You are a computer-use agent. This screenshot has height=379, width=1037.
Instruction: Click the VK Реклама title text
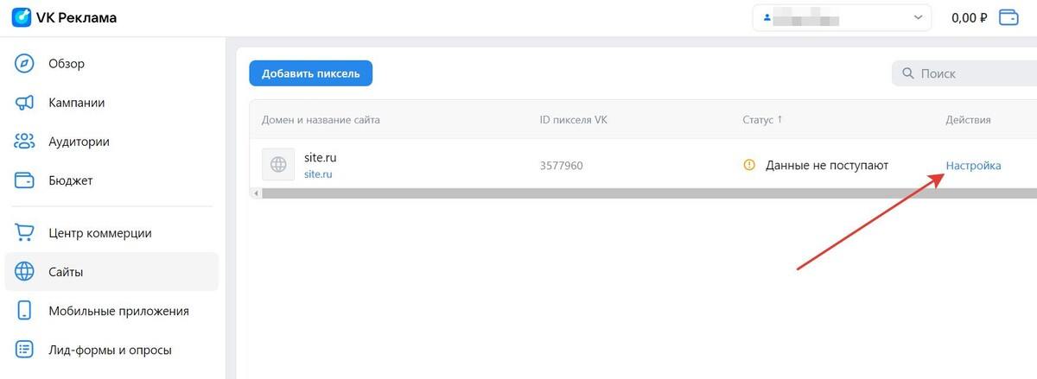click(76, 17)
